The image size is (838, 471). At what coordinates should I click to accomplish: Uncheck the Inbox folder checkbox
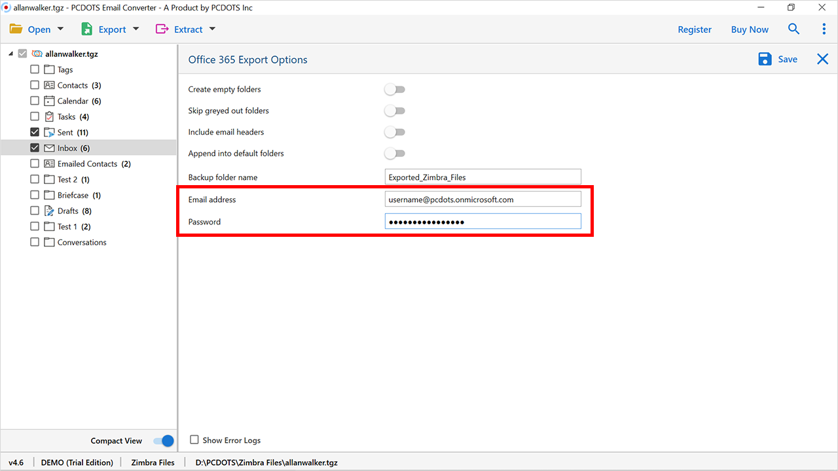tap(35, 148)
